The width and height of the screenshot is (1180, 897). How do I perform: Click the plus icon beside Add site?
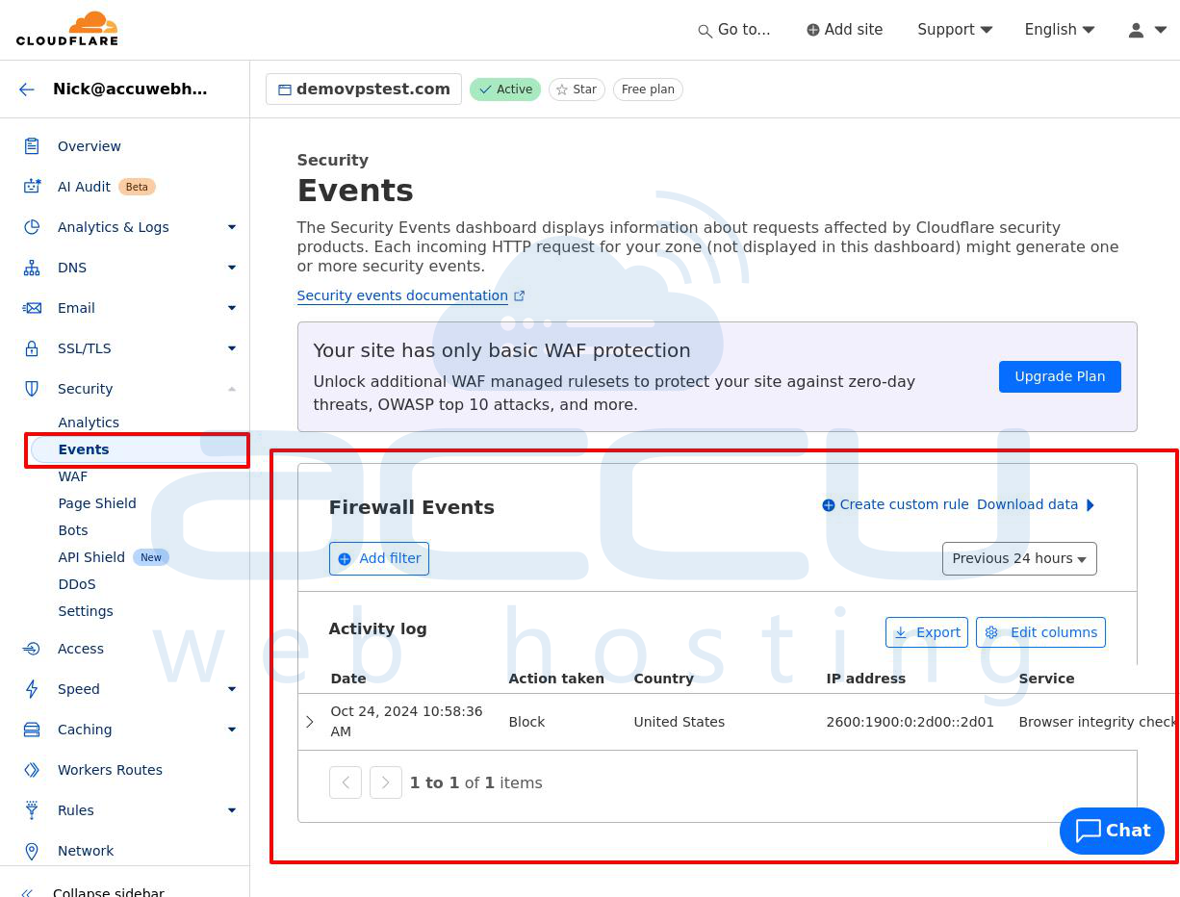tap(813, 30)
